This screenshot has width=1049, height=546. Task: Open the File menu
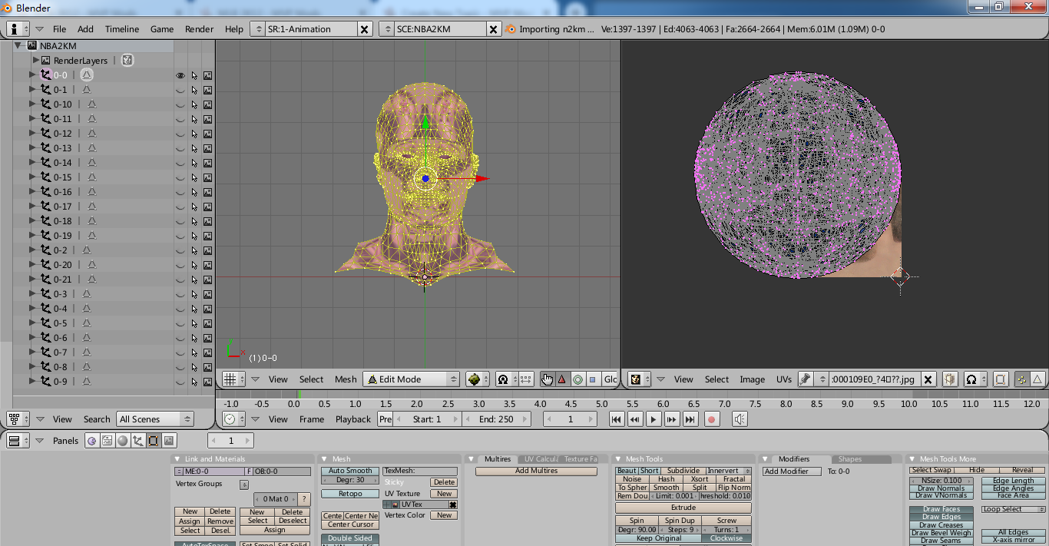[x=59, y=29]
